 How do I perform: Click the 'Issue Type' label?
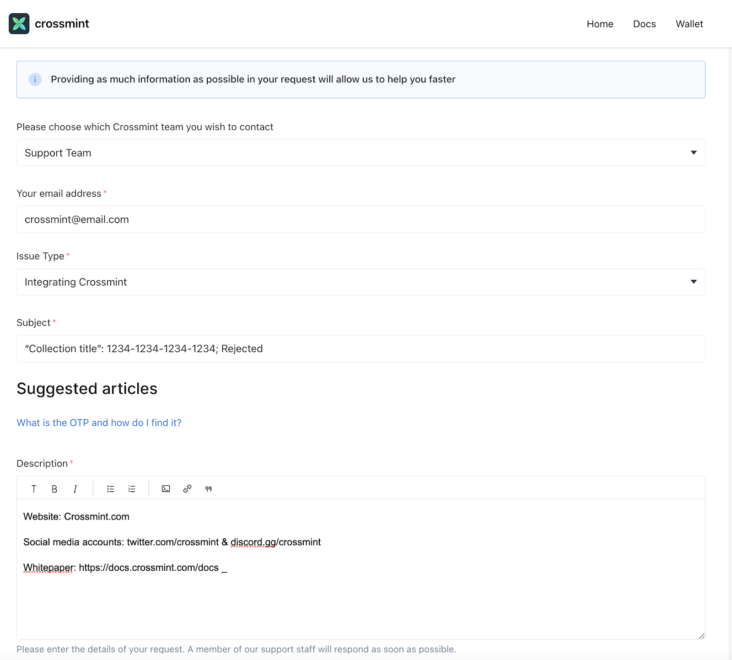pyautogui.click(x=40, y=256)
